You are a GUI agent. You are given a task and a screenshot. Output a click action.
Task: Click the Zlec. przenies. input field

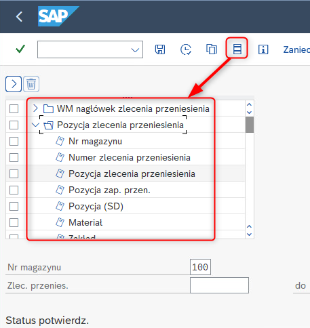[219, 285]
